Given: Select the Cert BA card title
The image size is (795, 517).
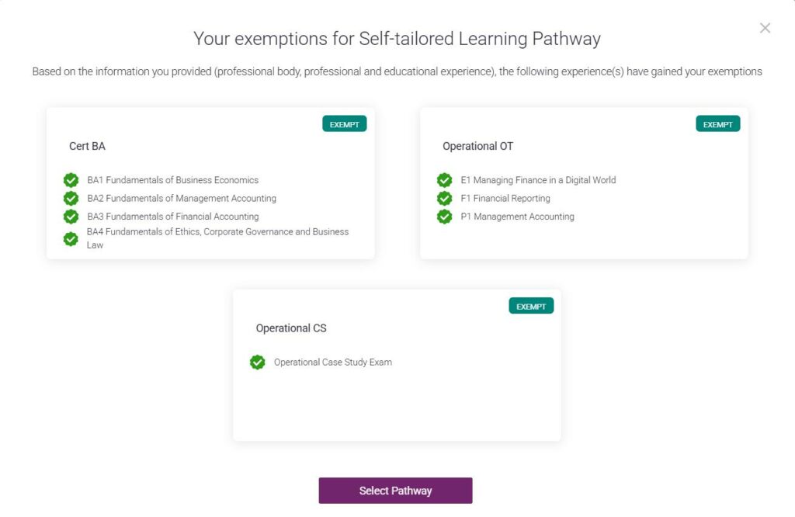Looking at the screenshot, I should click(x=87, y=146).
